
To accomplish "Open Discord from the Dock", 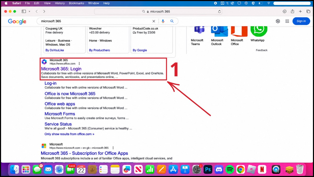I will (x=219, y=169).
